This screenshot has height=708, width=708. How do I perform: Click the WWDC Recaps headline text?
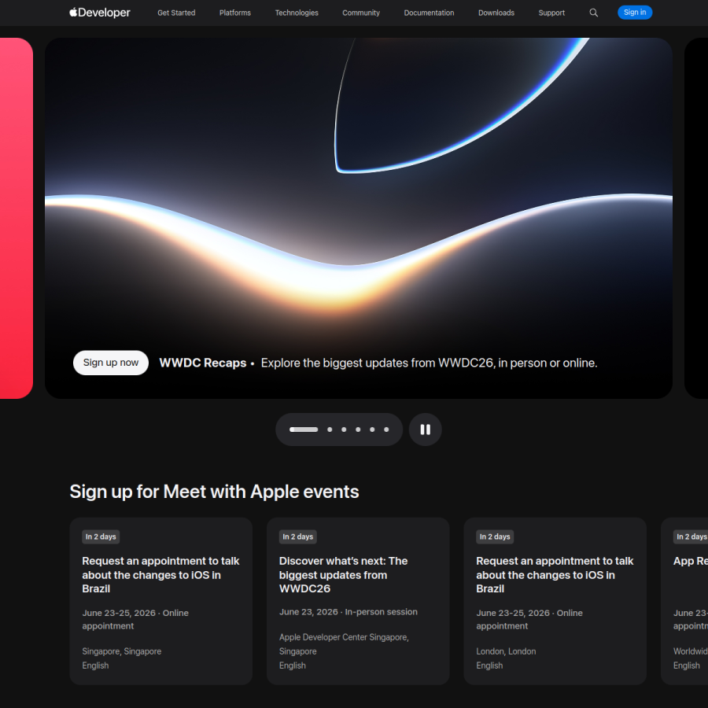click(203, 363)
